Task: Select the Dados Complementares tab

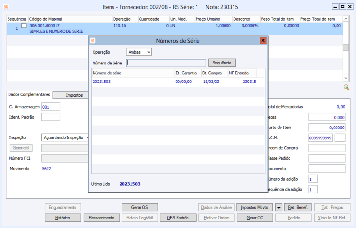Action: coord(29,94)
